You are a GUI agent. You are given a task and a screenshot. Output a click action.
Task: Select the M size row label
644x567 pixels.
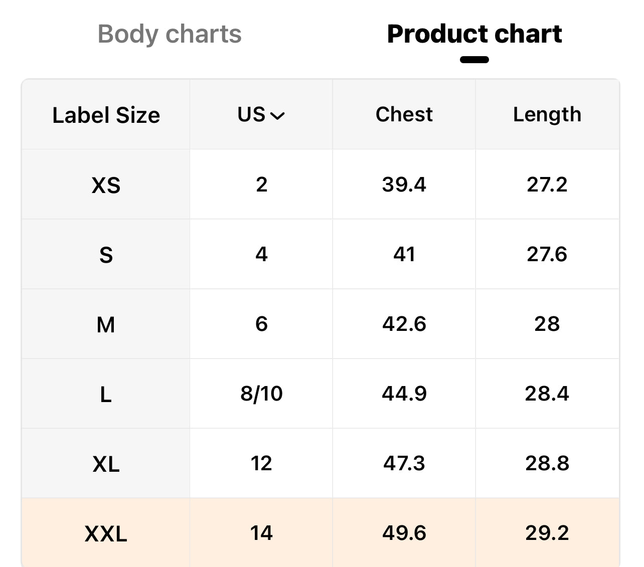[x=106, y=324]
